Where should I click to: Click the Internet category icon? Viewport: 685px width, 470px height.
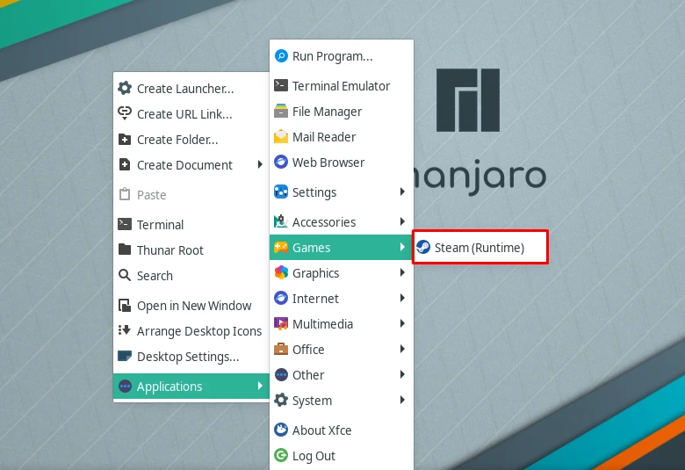[281, 298]
